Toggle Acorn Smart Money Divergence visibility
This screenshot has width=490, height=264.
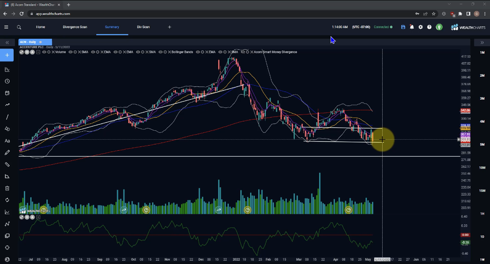tap(242, 52)
